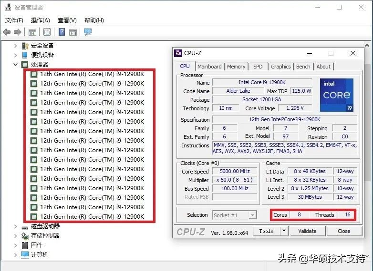Click the Bus Speed value '100.00 MHz'
Image resolution: width=373 pixels, height=271 pixels.
pyautogui.click(x=235, y=188)
